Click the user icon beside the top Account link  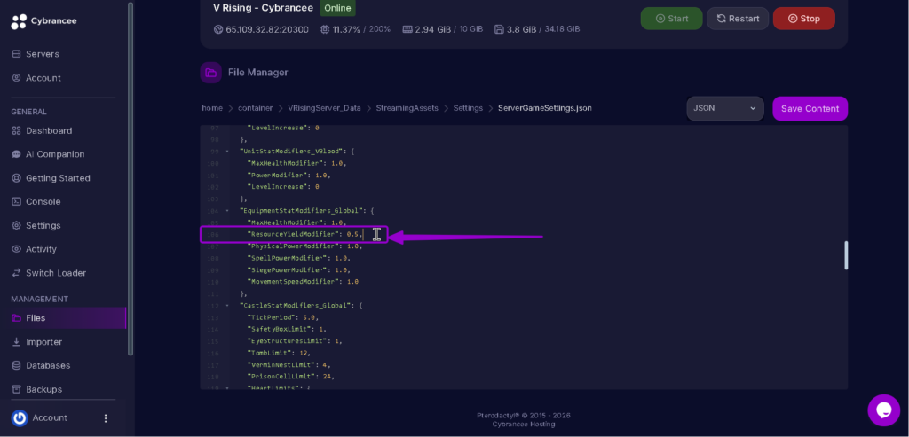coord(16,77)
